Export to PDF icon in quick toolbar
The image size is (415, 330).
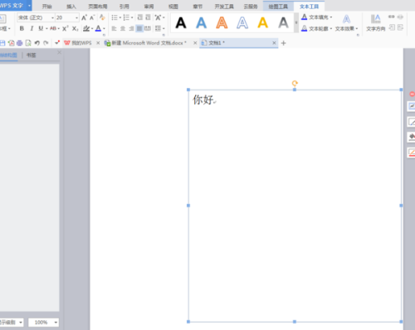[11, 43]
